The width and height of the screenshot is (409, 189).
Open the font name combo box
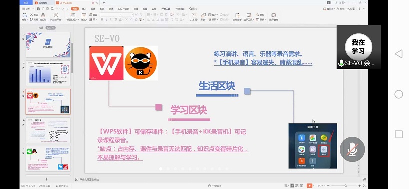coord(110,15)
